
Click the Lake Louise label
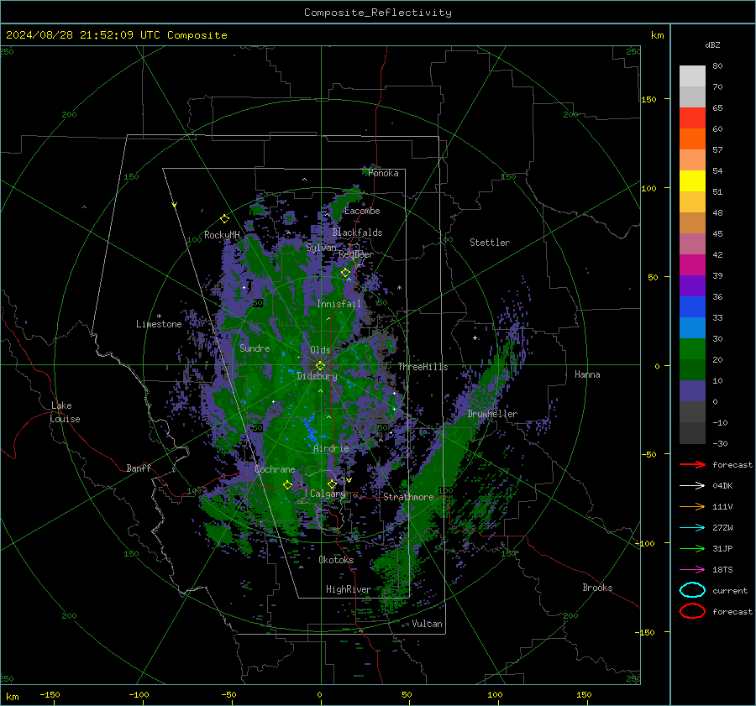click(x=65, y=412)
